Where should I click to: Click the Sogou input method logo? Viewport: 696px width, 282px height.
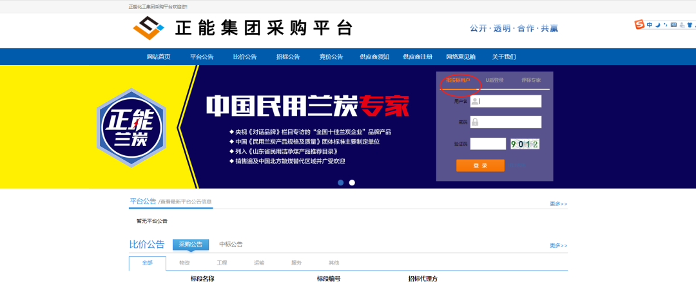[x=640, y=24]
